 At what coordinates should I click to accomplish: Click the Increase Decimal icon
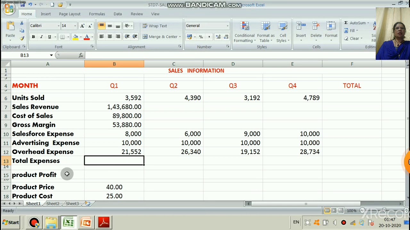point(218,37)
